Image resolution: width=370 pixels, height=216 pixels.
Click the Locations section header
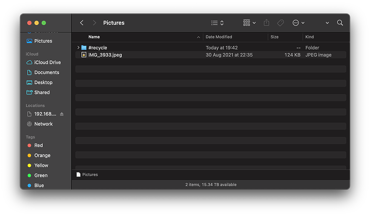pos(35,106)
